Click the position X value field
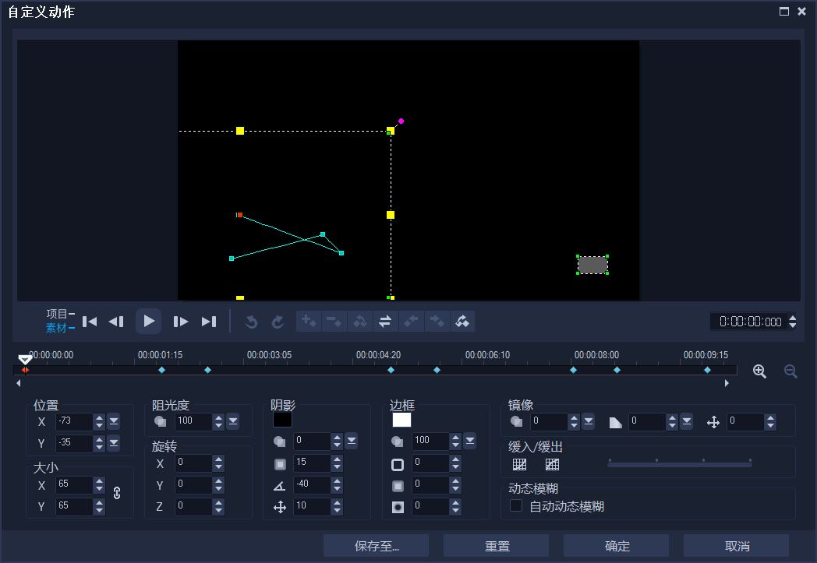Image resolution: width=817 pixels, height=563 pixels. [x=74, y=421]
